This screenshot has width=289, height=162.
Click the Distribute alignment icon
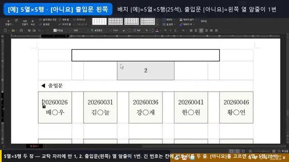211,31
